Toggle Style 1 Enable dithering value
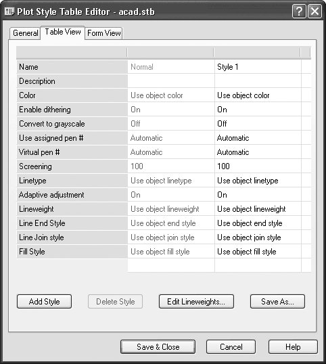 tap(258, 110)
